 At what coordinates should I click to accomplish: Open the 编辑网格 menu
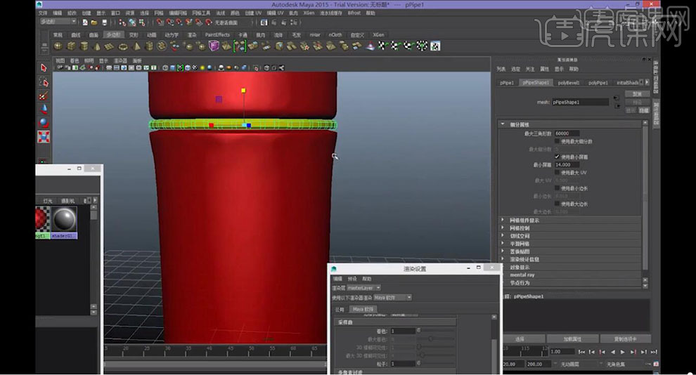click(x=178, y=13)
